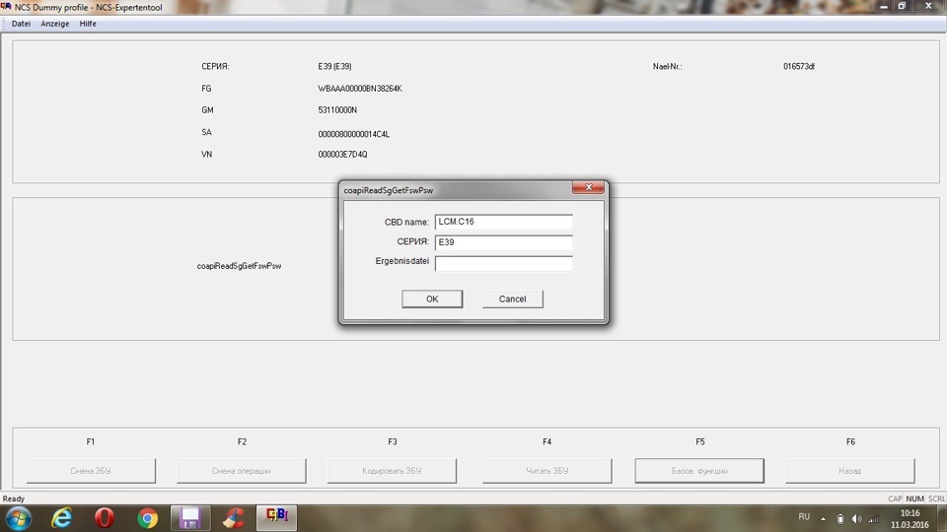
Task: Click the СЕРИЯ field containing E39
Action: [504, 242]
